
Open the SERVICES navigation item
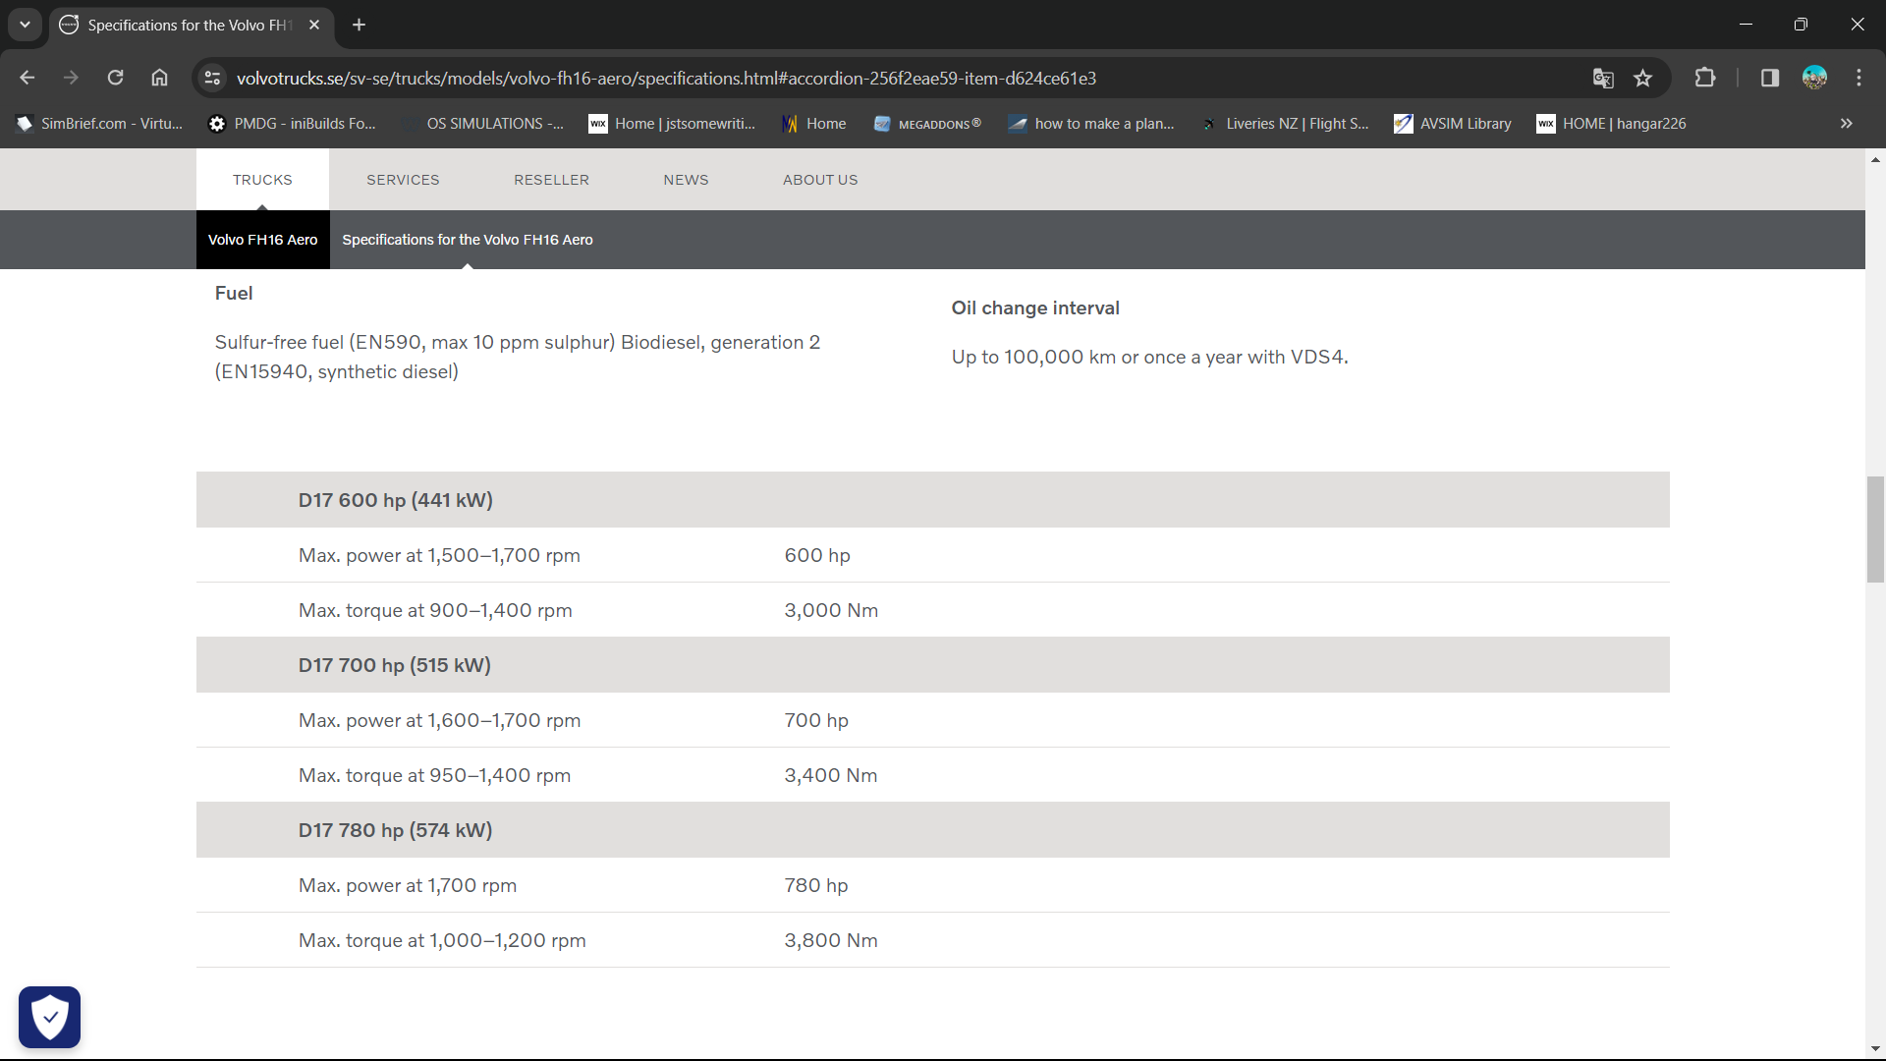403,180
